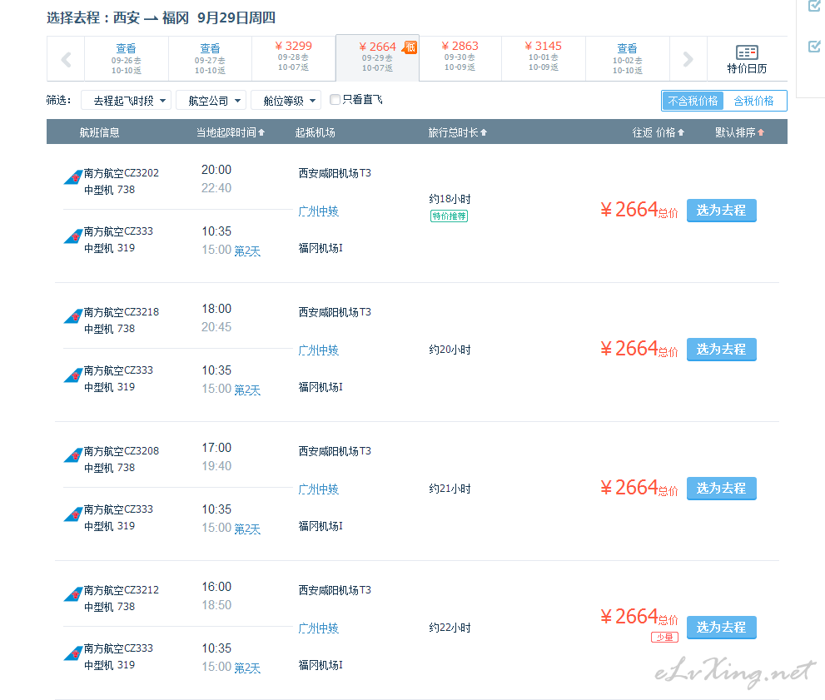Click 第2天 link in the 约20小时 itinerary

click(247, 390)
